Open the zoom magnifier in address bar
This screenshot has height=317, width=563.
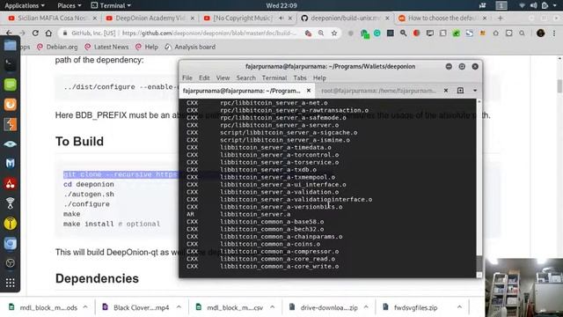(x=321, y=33)
